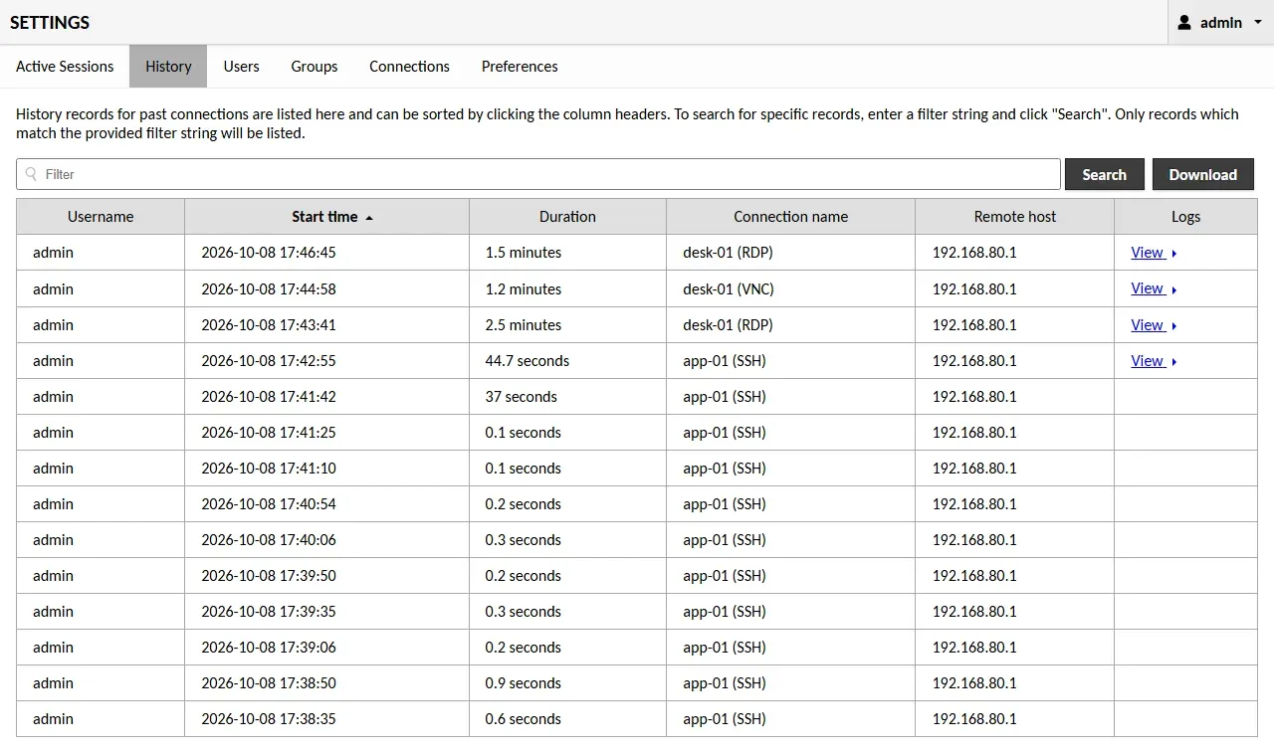Sort by the Connection name column header

click(x=791, y=217)
